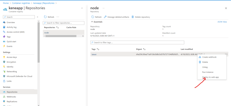Close the node repository panel
Image resolution: width=231 pixels, height=106 pixels.
coord(226,8)
